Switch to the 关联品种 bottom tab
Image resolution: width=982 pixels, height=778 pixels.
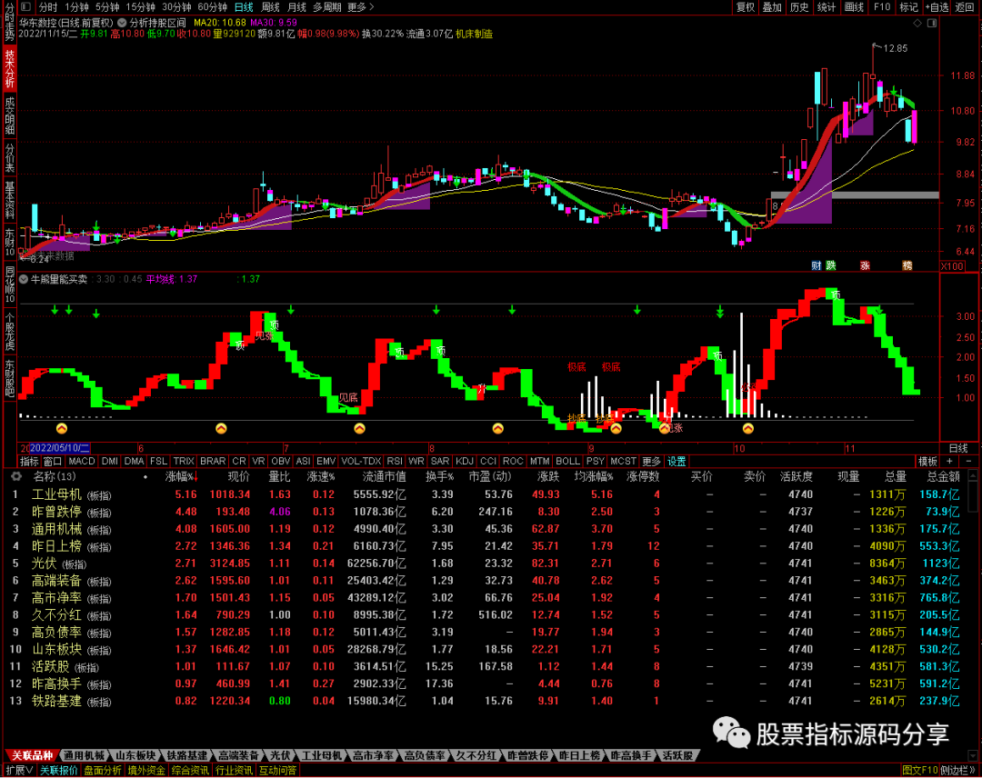coord(32,755)
